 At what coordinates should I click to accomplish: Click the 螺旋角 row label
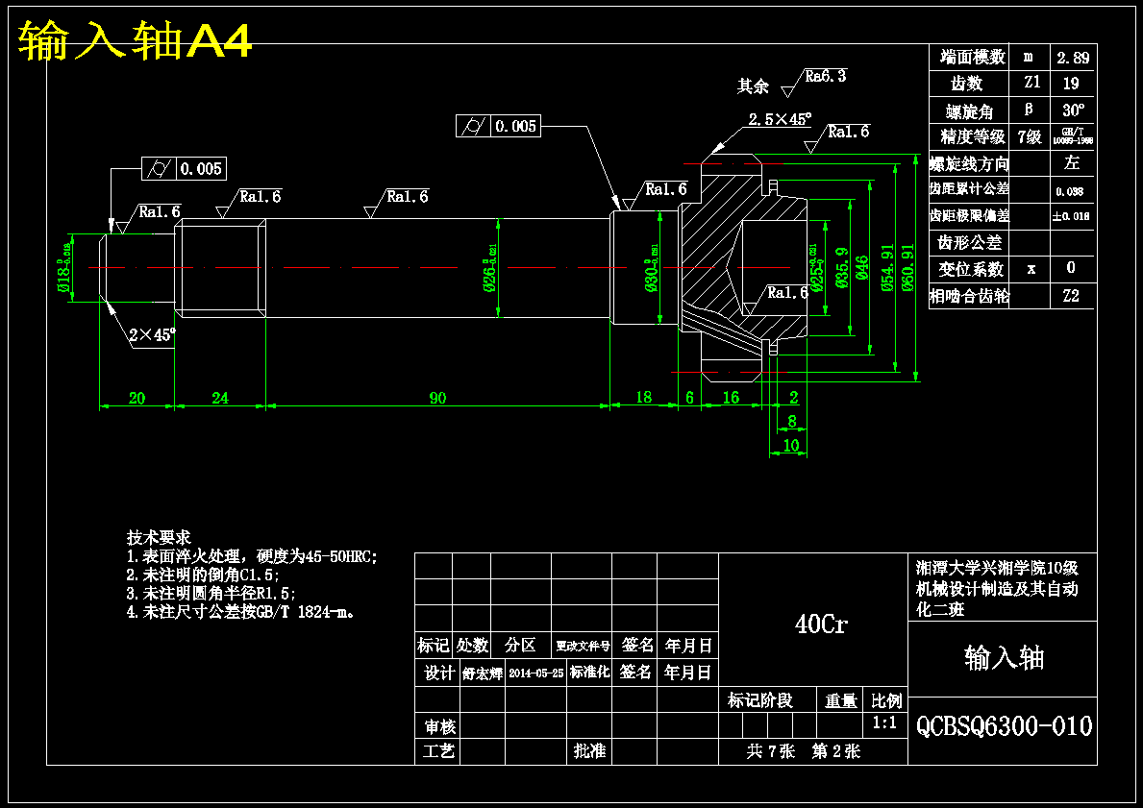pyautogui.click(x=970, y=110)
